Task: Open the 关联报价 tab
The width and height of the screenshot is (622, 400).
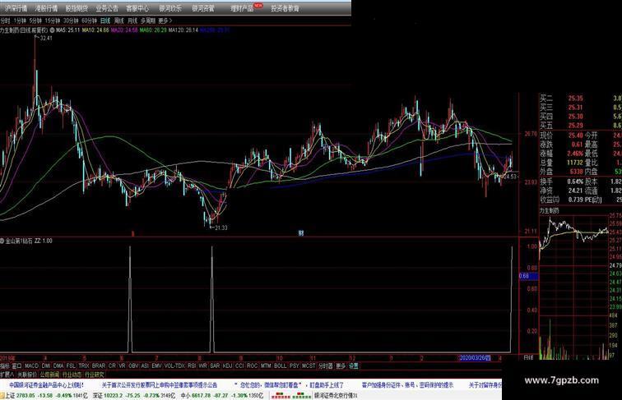Action: tap(27, 375)
